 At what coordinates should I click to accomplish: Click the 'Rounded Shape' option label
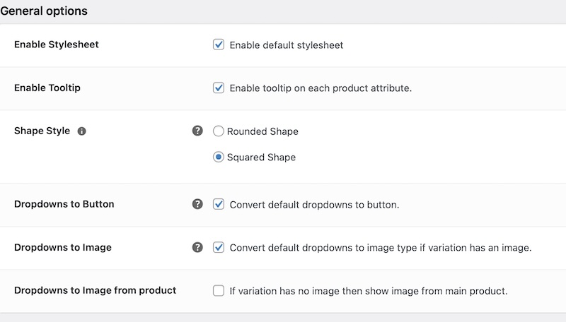click(262, 131)
